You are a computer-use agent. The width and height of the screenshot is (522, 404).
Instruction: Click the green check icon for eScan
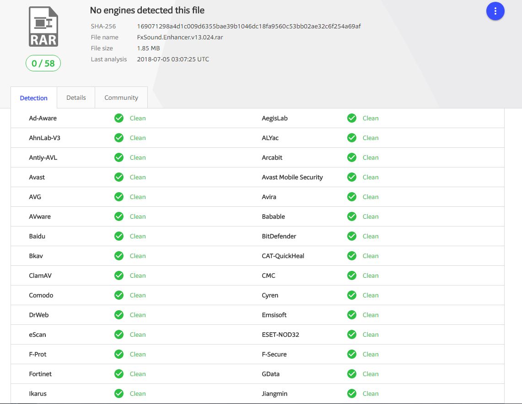point(119,334)
